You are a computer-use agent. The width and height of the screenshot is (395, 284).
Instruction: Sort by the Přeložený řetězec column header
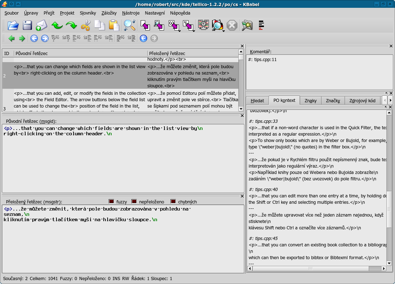[x=193, y=53]
